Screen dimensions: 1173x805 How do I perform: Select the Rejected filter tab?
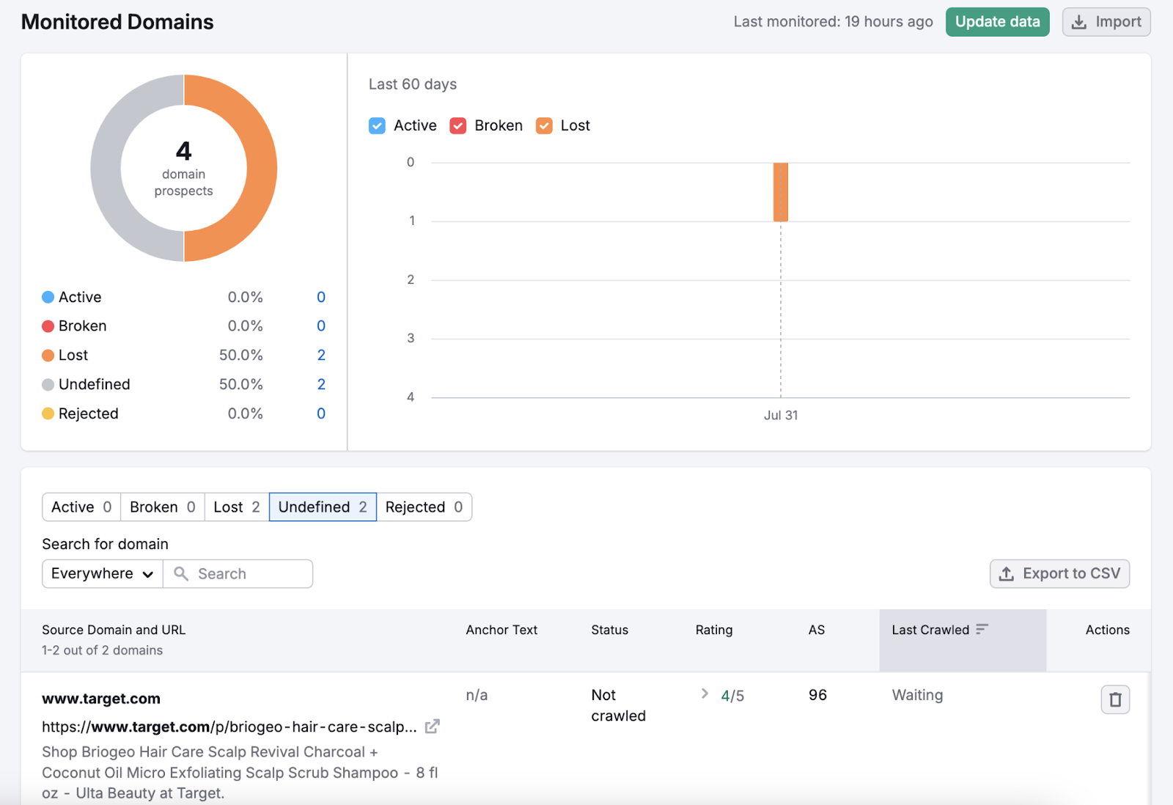[424, 507]
